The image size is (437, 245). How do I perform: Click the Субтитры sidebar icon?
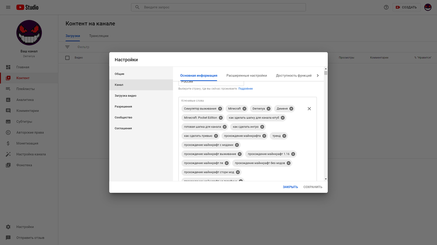8,122
